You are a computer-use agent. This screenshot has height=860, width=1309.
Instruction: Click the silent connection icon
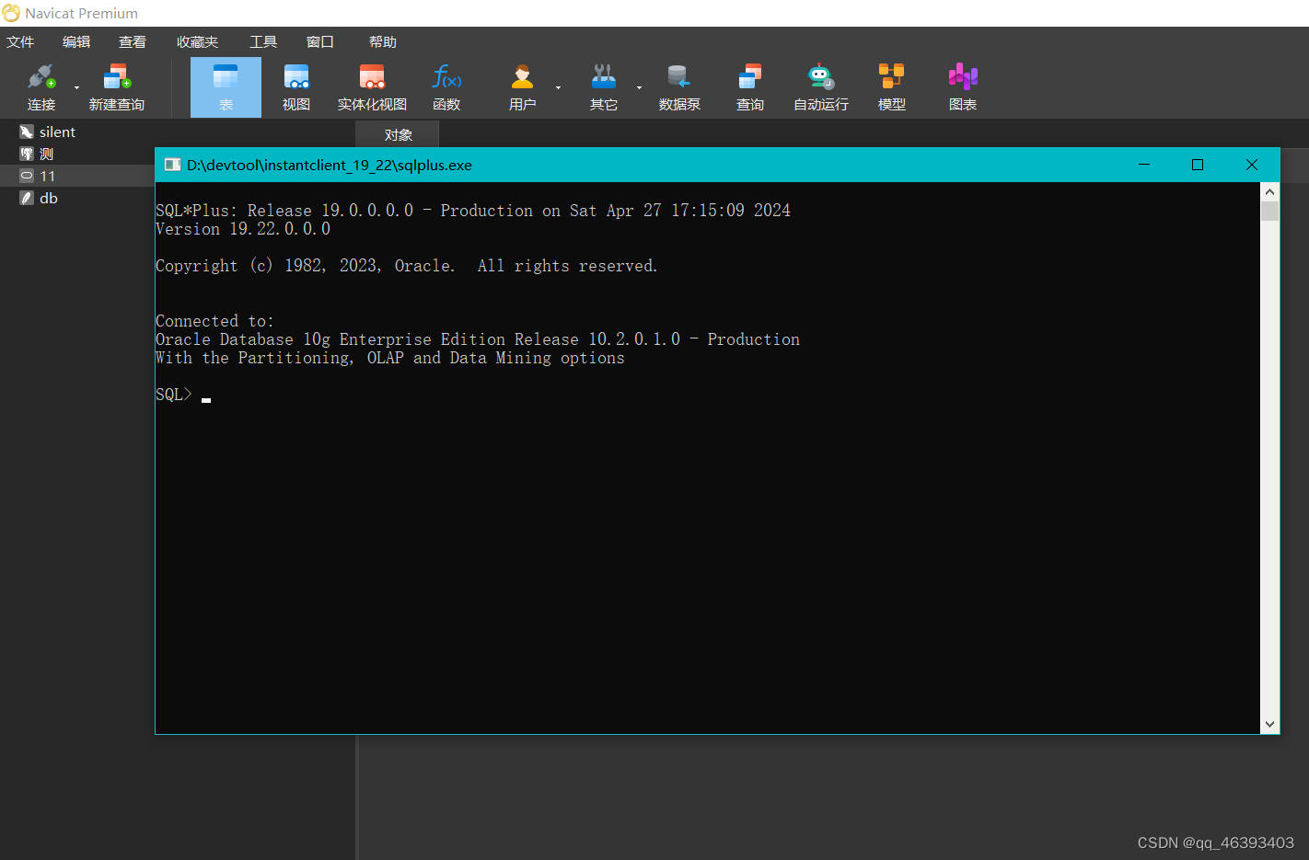[x=27, y=132]
